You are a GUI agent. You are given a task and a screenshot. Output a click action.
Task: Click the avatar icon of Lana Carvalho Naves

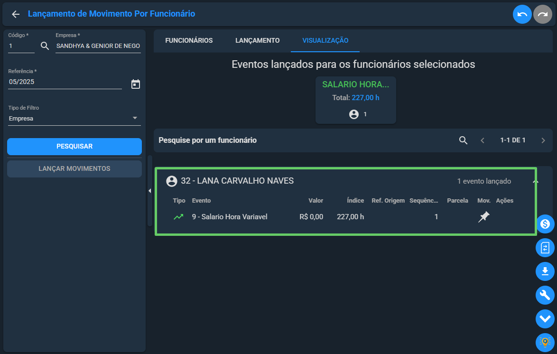(x=172, y=181)
